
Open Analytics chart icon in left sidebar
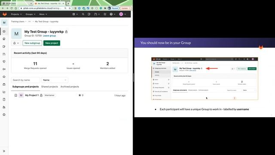[4, 92]
